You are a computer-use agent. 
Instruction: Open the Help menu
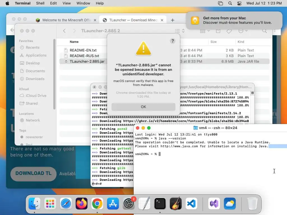tap(99, 3)
